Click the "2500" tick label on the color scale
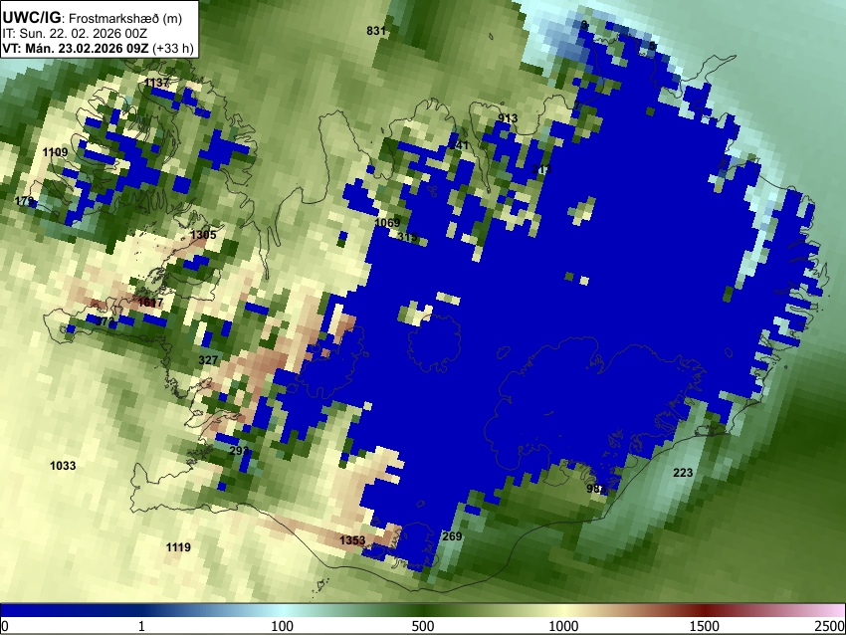Screen dimensions: 846x635 [830, 626]
